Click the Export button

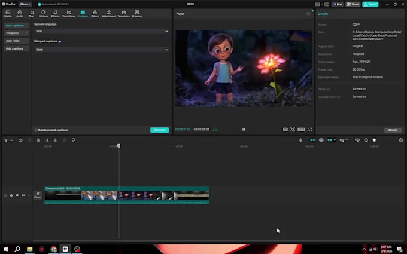370,4
